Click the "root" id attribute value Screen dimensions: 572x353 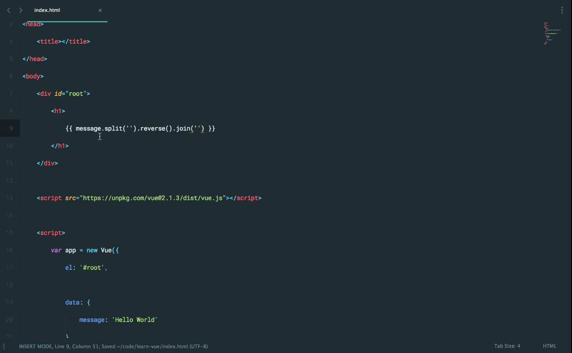point(76,94)
